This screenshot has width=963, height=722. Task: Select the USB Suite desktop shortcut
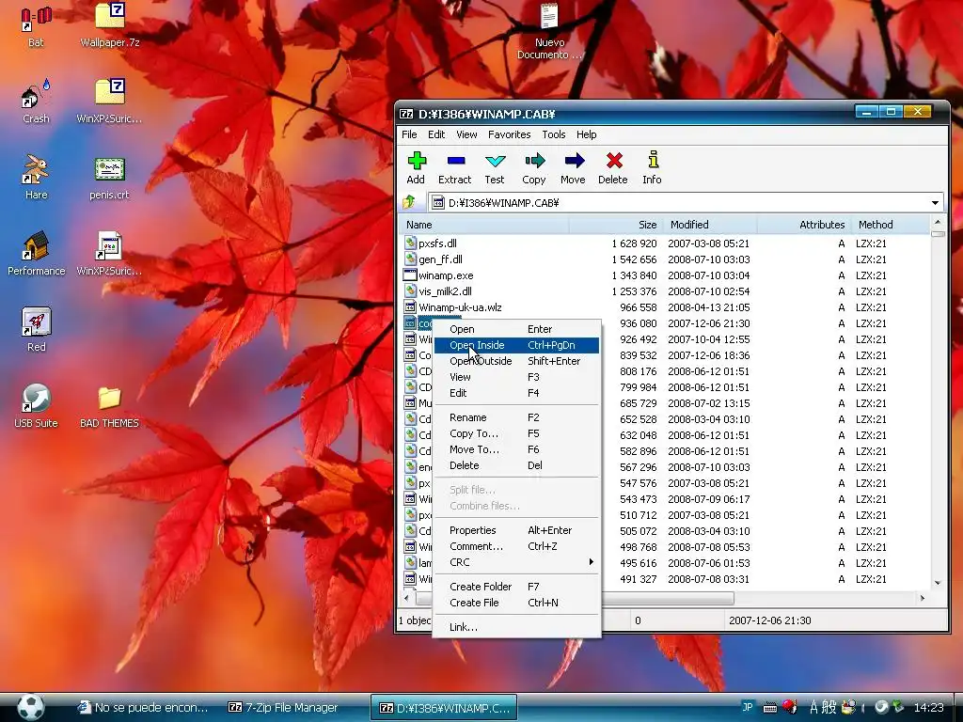point(36,406)
